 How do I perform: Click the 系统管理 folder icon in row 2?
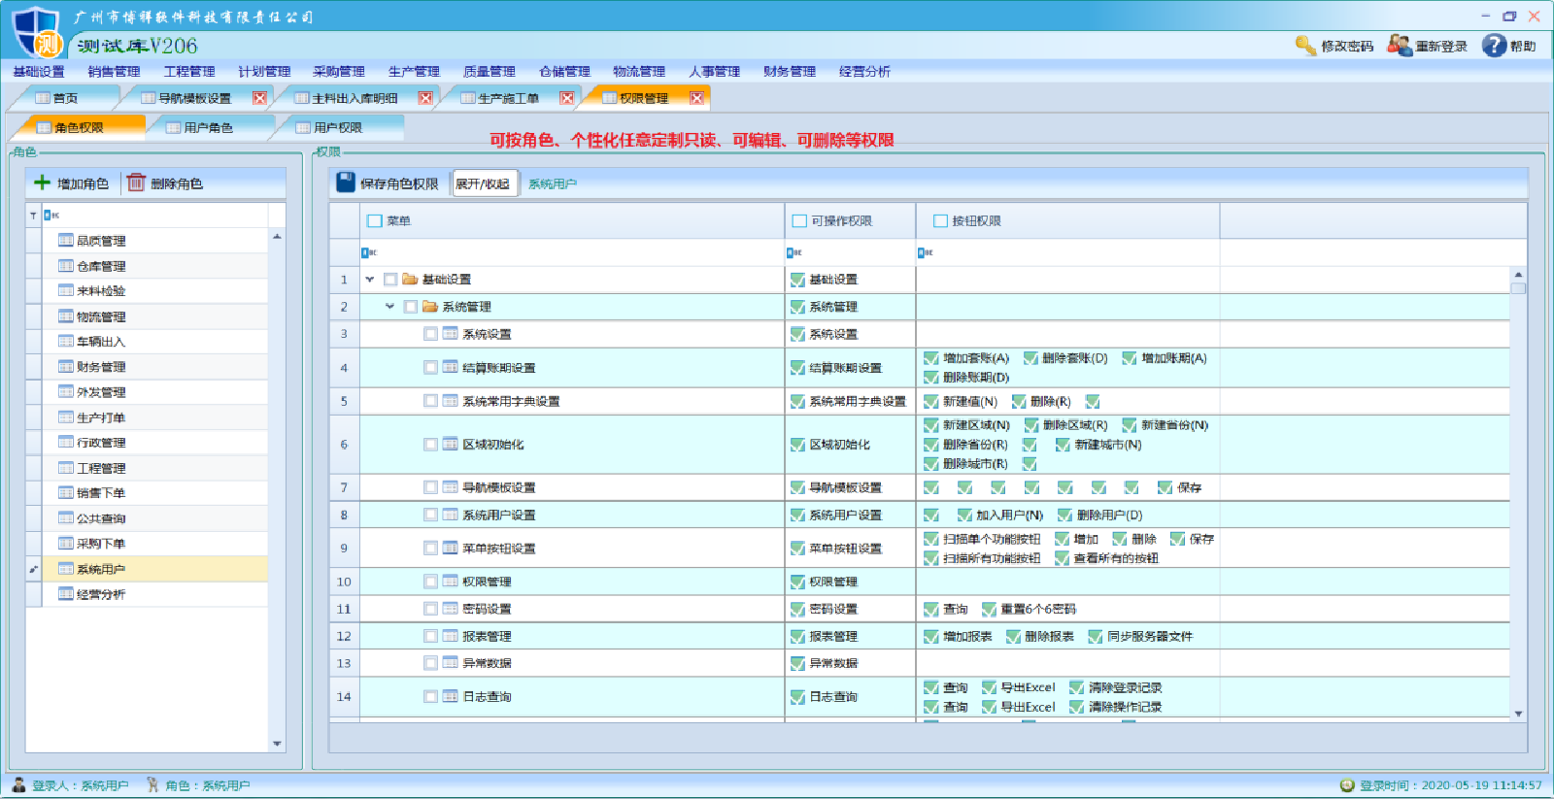coord(430,307)
